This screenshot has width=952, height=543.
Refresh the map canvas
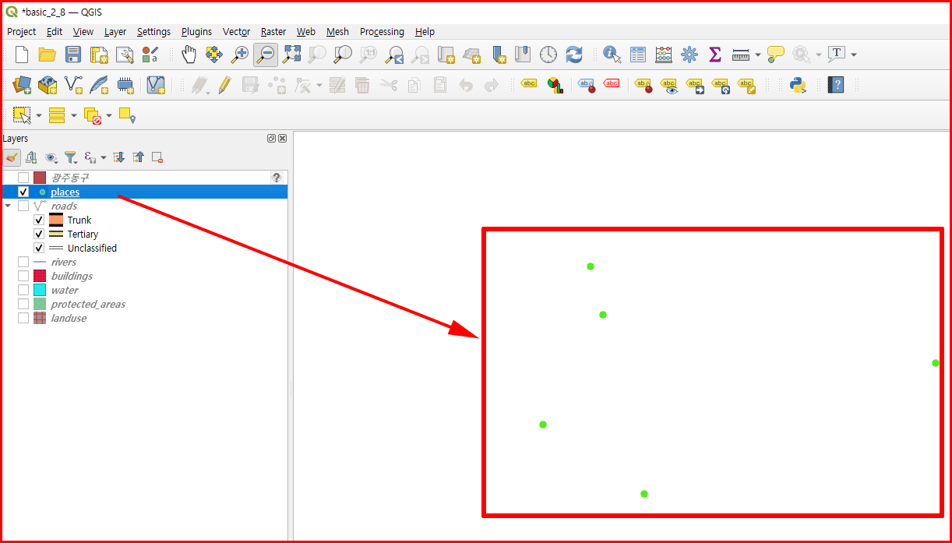[x=574, y=55]
